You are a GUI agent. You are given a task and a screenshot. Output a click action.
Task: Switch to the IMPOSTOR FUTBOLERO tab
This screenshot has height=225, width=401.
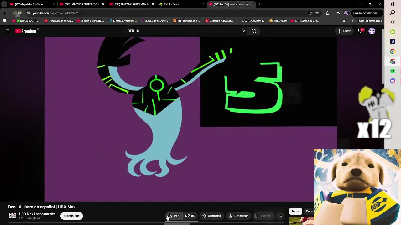81,4
